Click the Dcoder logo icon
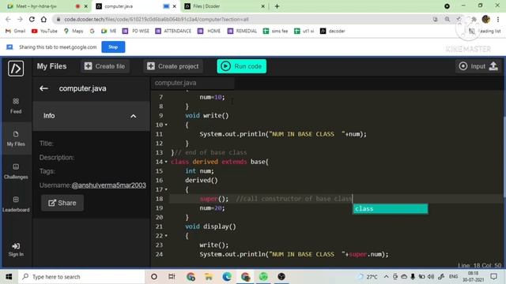 [x=16, y=69]
